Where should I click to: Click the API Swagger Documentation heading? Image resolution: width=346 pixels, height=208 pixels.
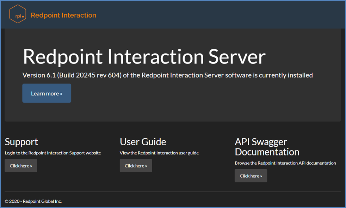click(x=267, y=147)
